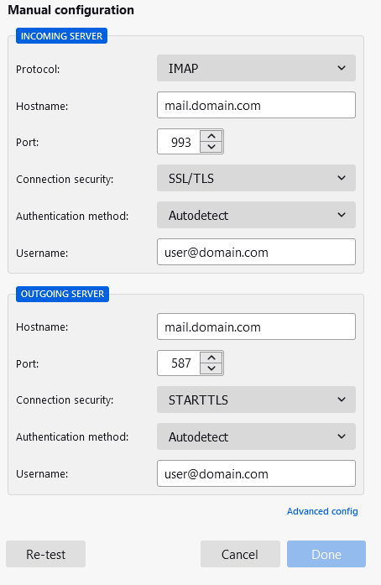Screen dimensions: 381x585
Task: Click the Re-test button
Action: coord(45,554)
